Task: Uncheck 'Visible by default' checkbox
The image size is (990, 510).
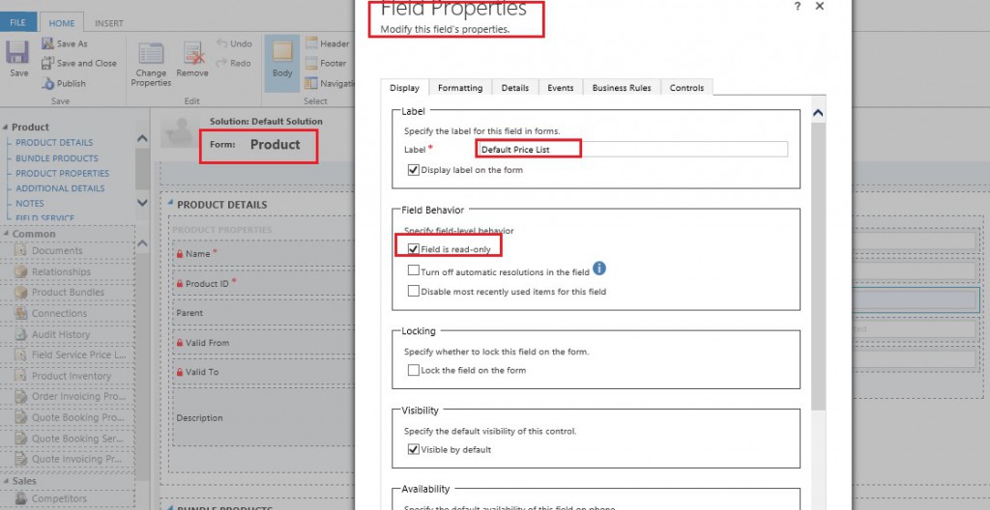Action: 414,449
